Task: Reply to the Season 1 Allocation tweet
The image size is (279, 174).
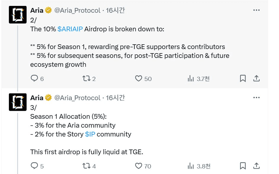Action: [x=35, y=166]
